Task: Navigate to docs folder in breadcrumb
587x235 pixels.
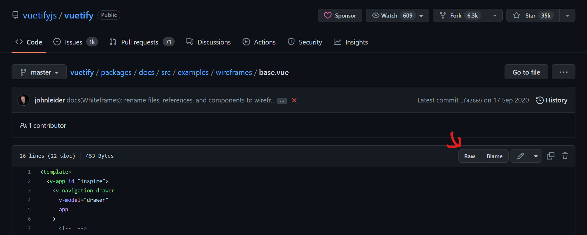Action: point(146,72)
